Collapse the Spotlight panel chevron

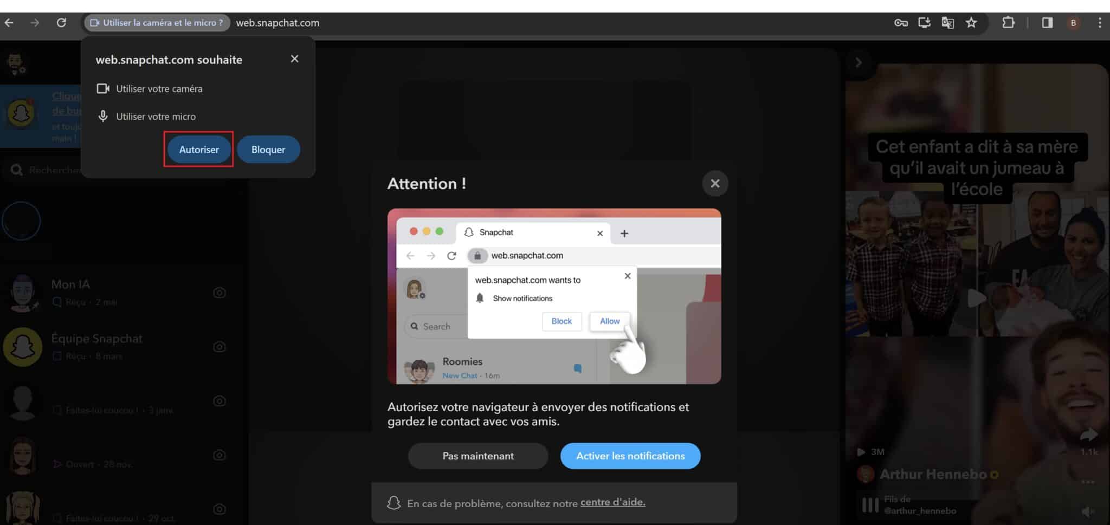[859, 62]
